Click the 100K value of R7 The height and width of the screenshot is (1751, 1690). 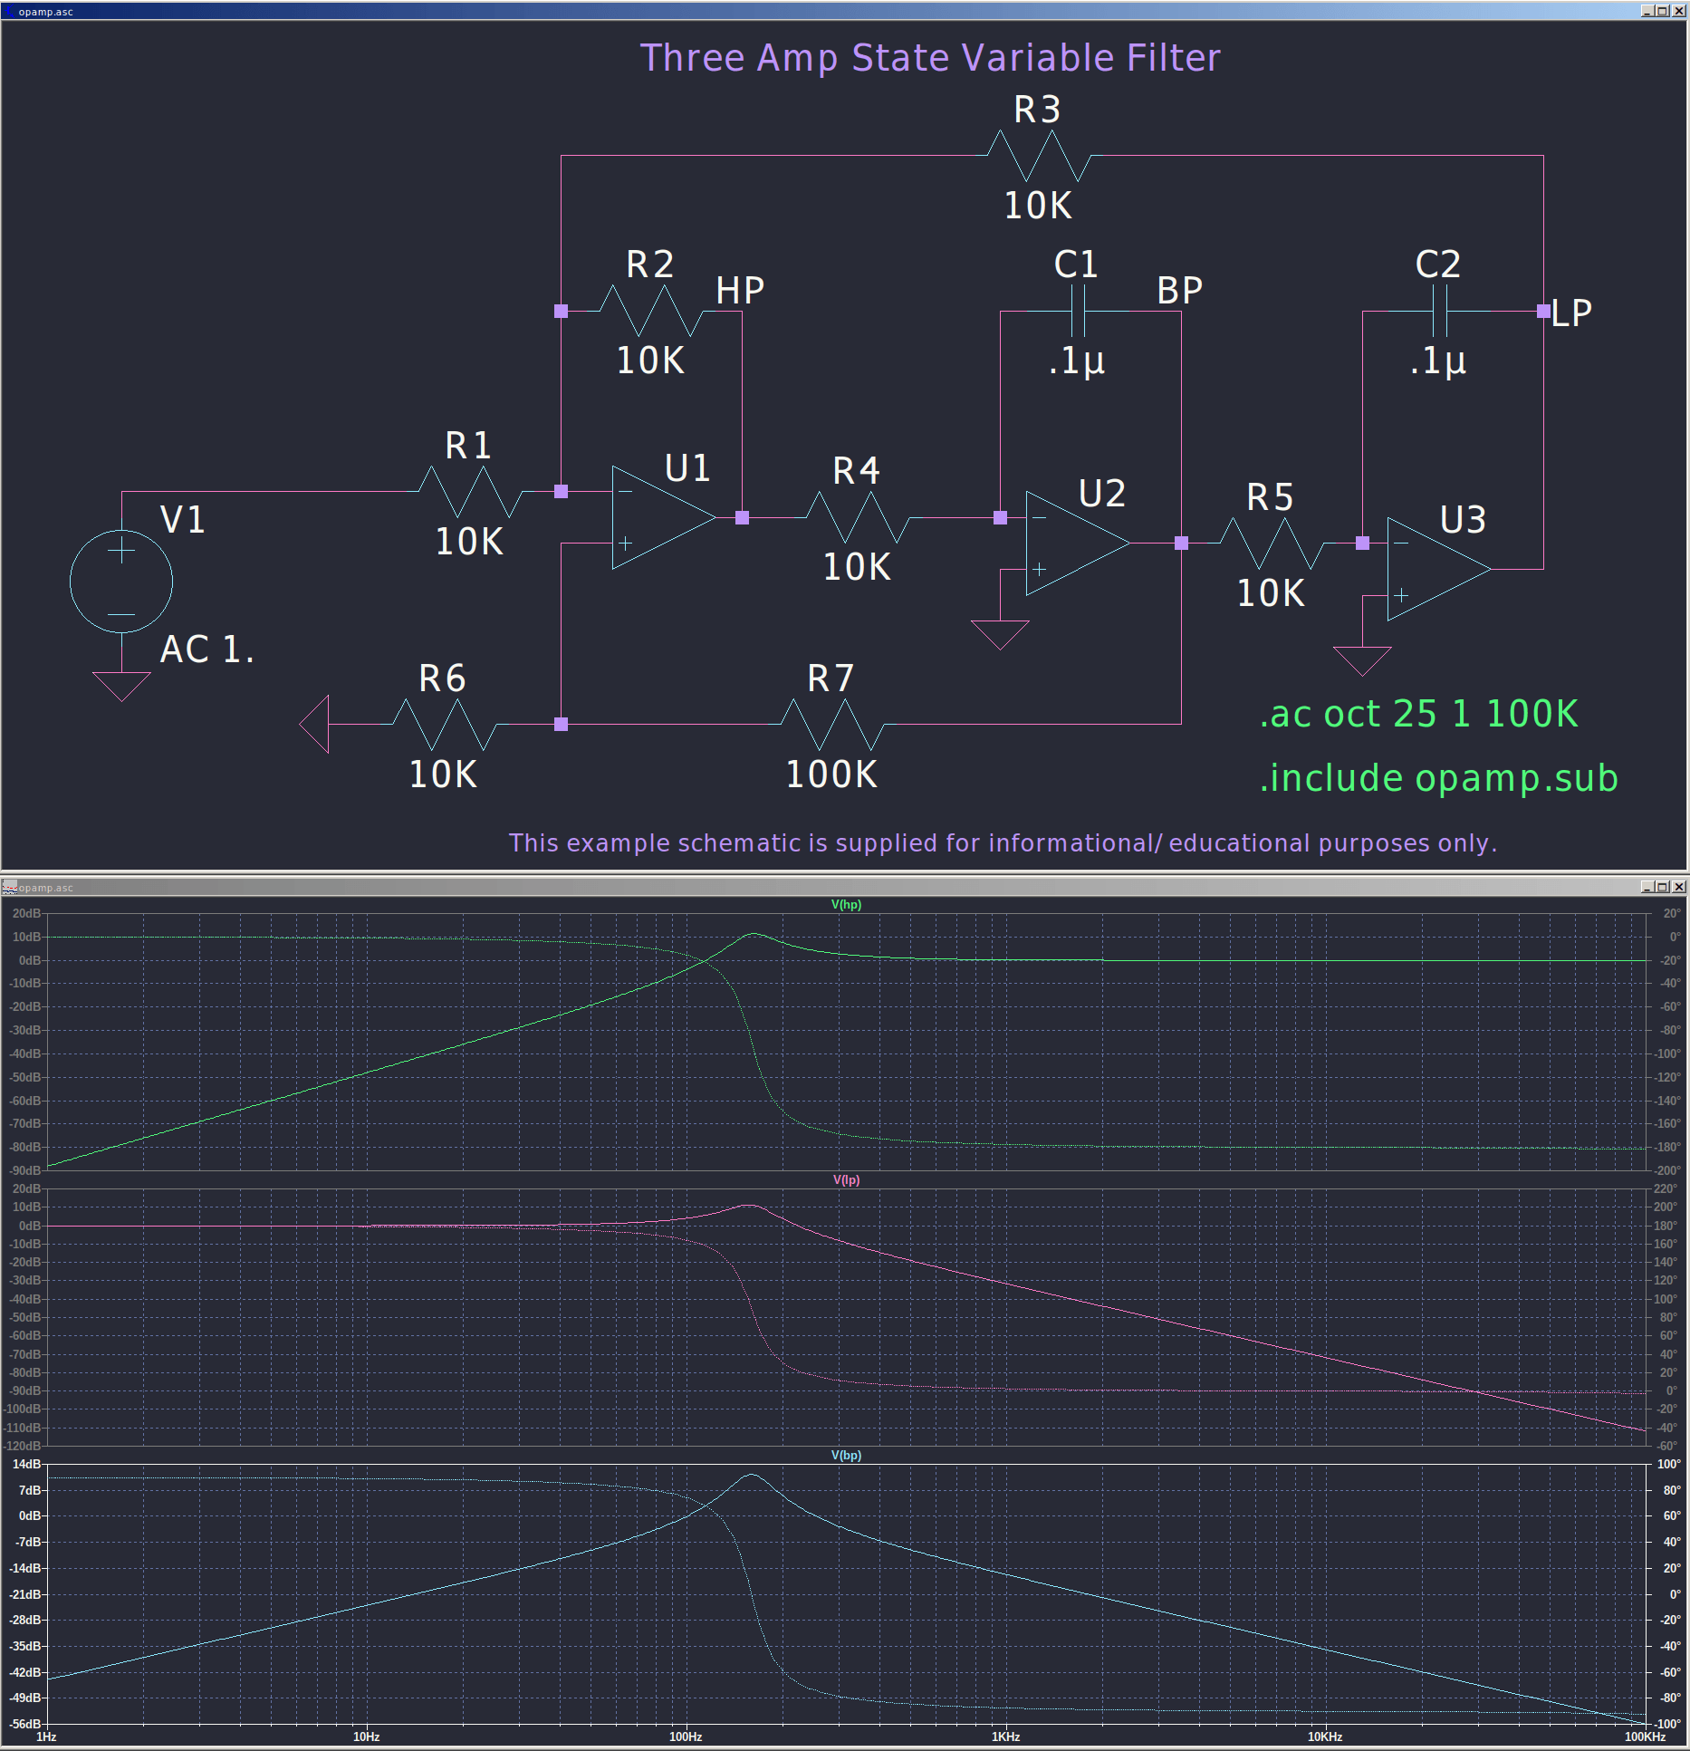pyautogui.click(x=831, y=774)
